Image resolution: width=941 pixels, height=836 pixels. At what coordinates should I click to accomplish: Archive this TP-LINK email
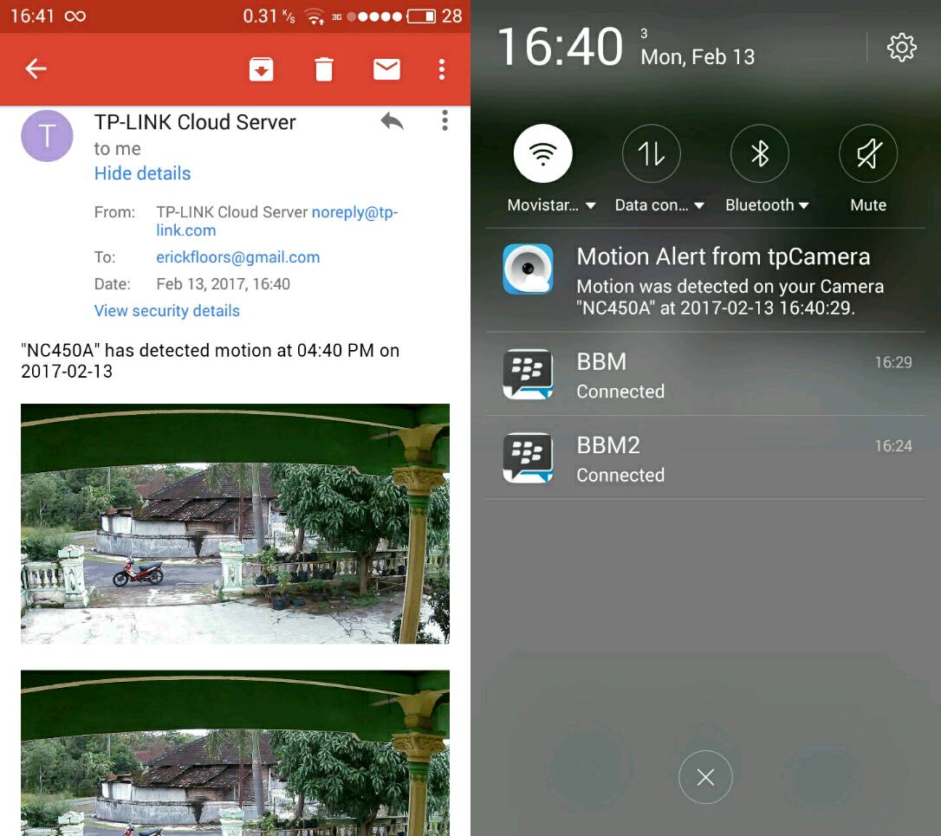(x=261, y=69)
